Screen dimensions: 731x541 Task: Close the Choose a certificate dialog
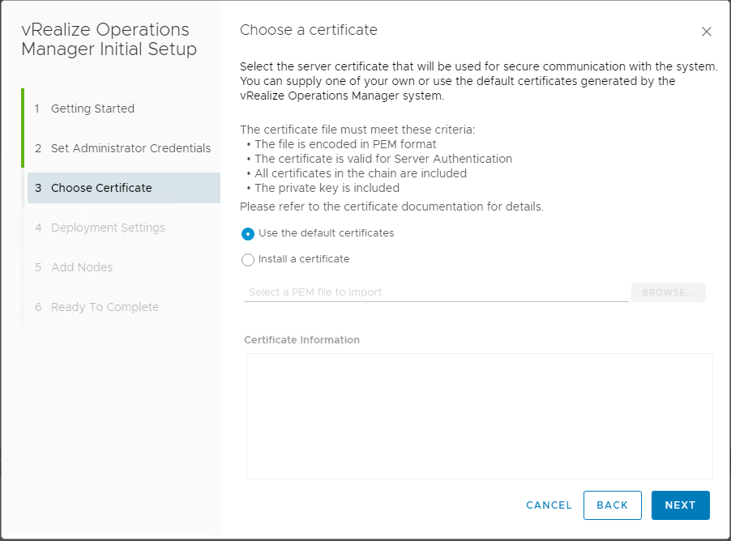(x=706, y=32)
